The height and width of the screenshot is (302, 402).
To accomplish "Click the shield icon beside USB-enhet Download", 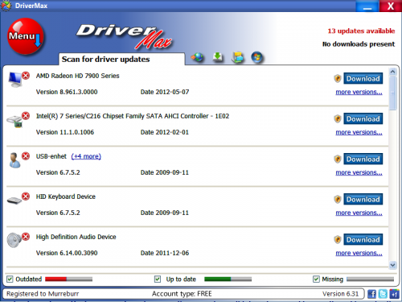I will tap(338, 159).
